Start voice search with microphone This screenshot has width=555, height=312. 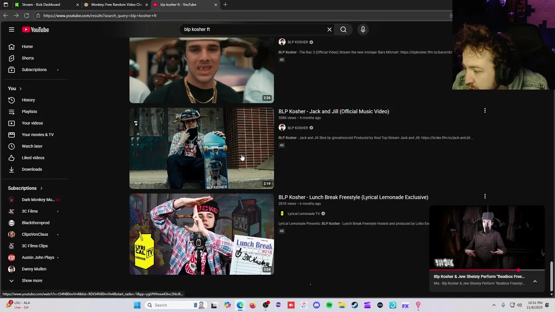pos(363,29)
